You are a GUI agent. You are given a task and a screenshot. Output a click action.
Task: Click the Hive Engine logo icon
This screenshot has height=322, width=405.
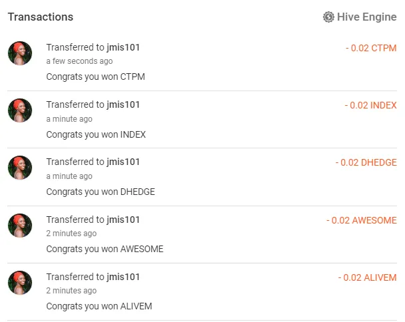coord(328,17)
